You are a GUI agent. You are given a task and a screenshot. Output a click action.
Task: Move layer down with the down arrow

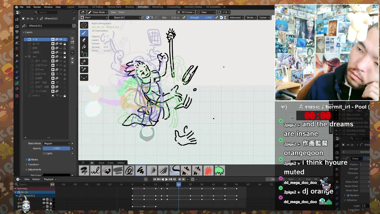(x=72, y=62)
